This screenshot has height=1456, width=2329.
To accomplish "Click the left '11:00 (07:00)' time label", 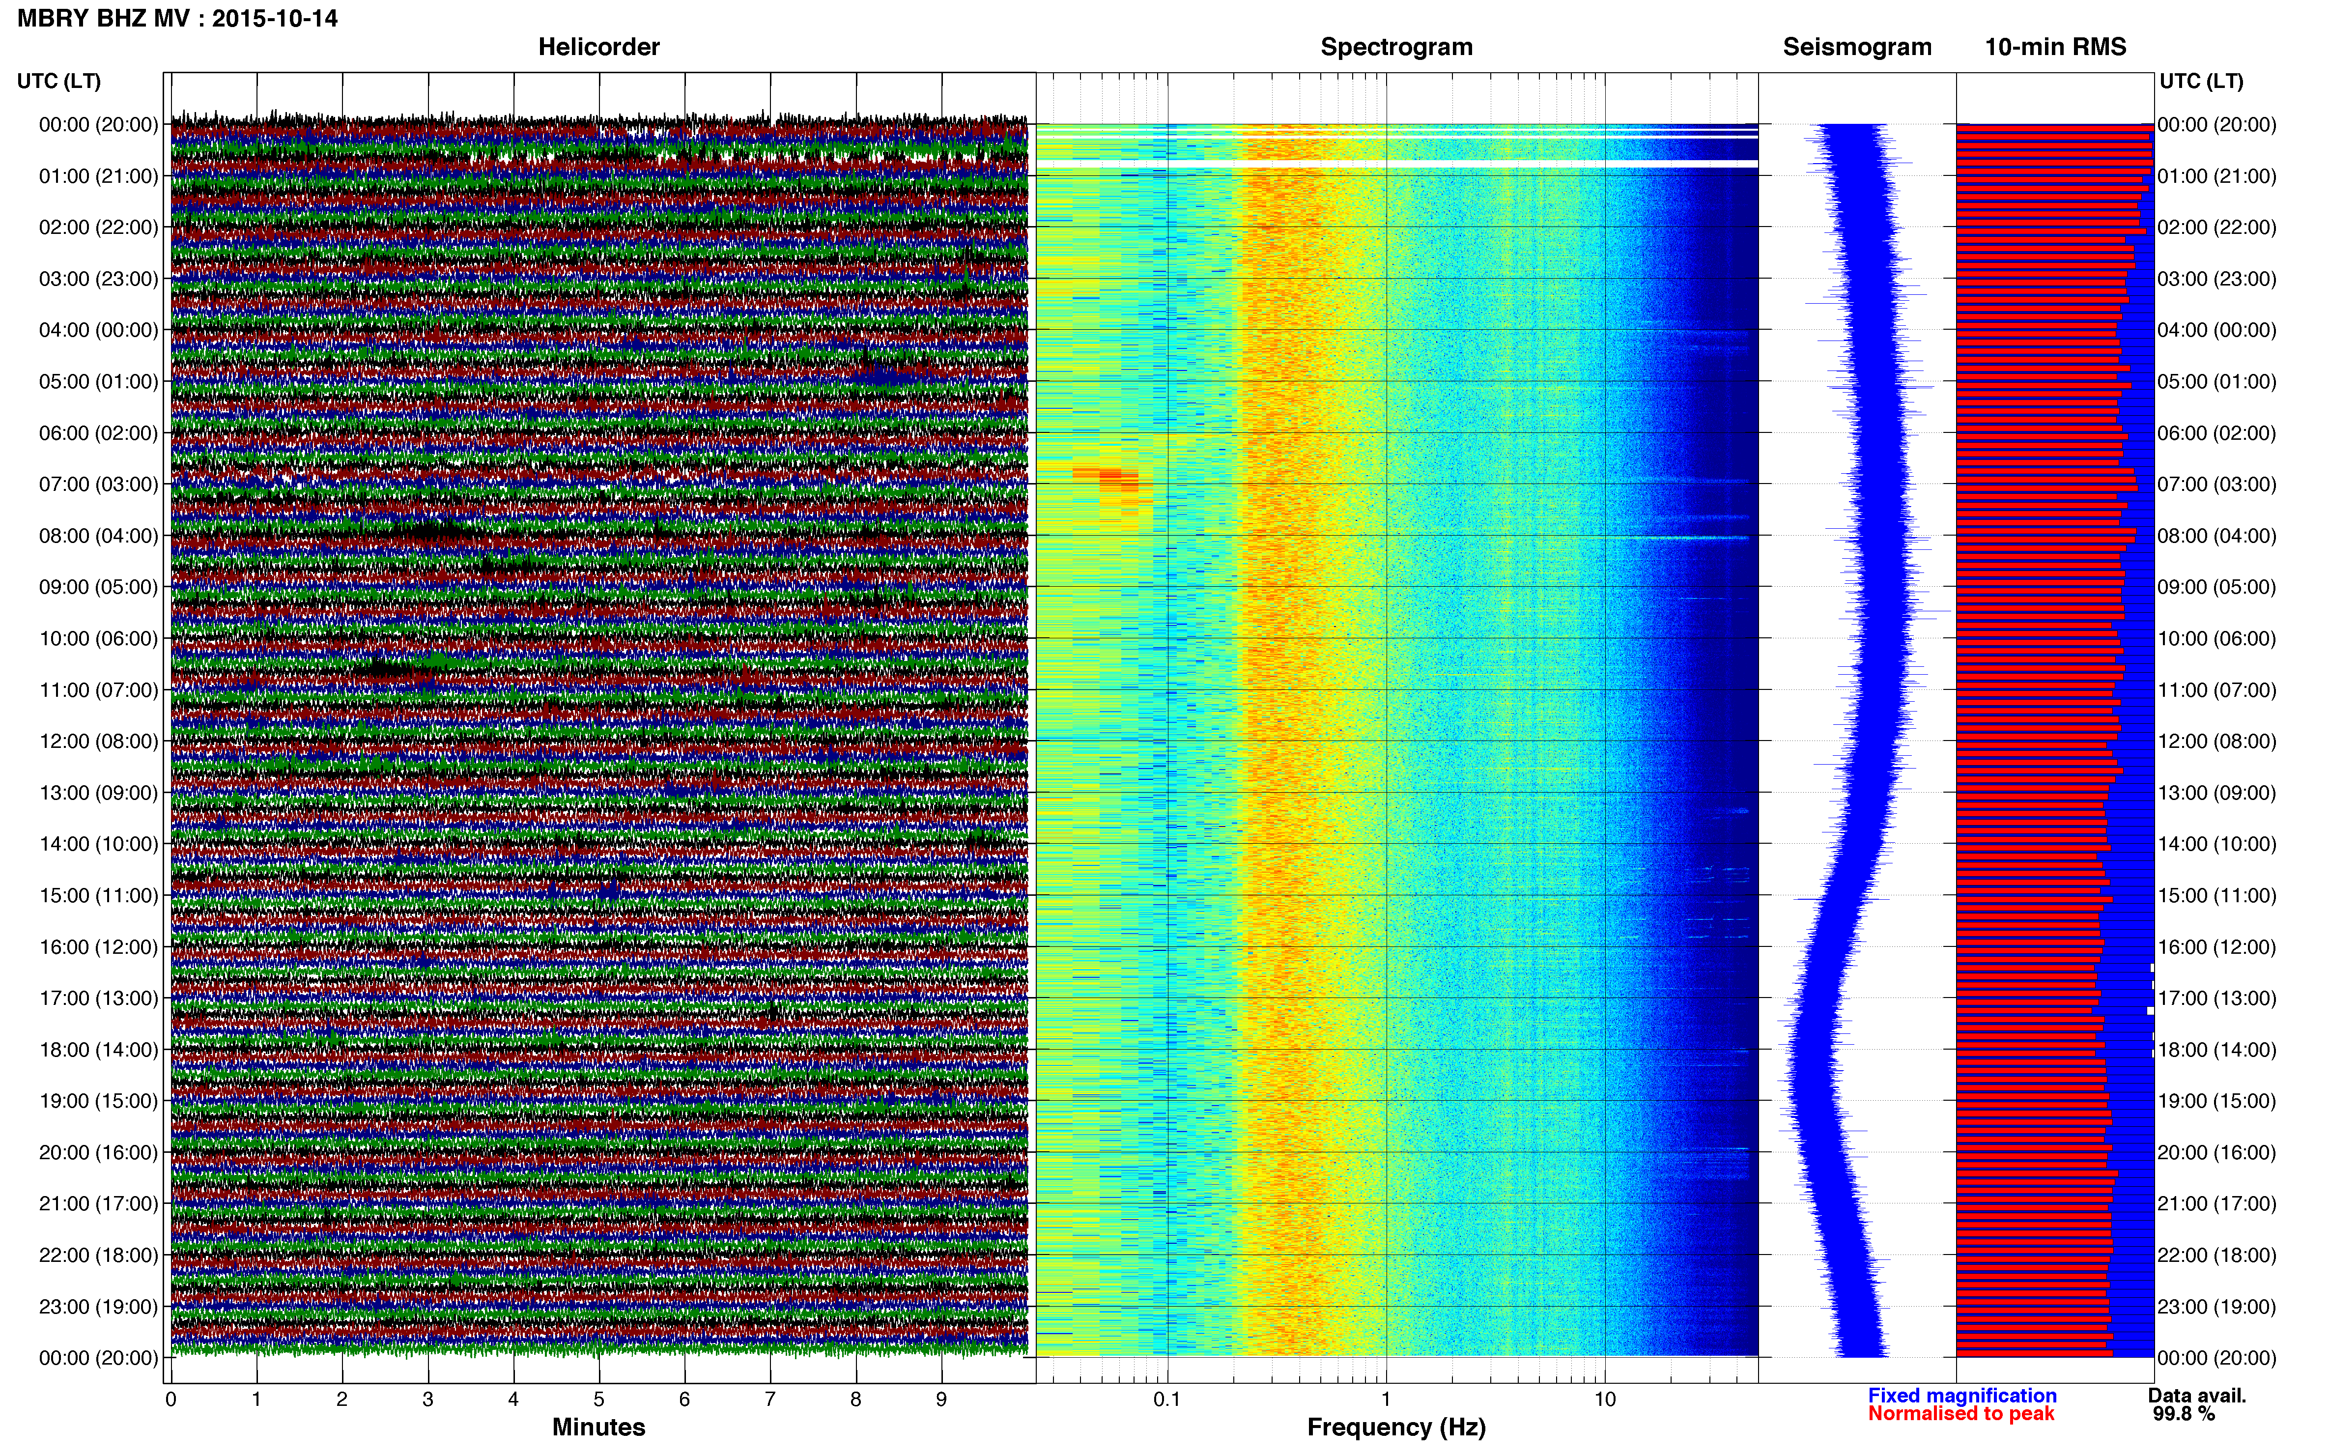I will coord(98,690).
